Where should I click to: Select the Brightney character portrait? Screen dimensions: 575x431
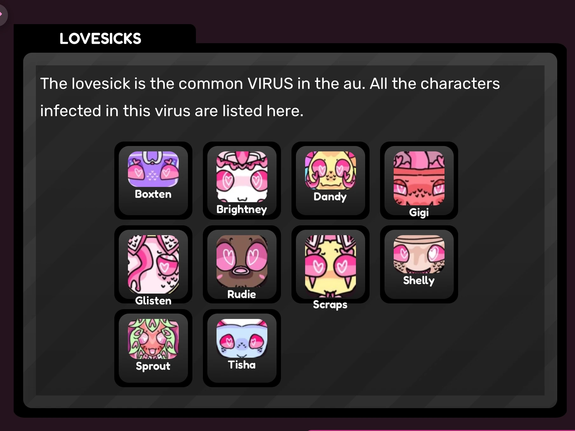[242, 176]
